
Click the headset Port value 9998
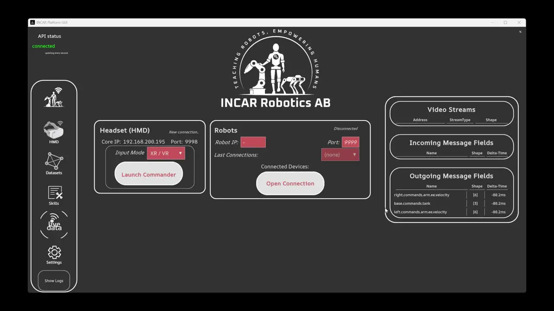[x=191, y=142]
